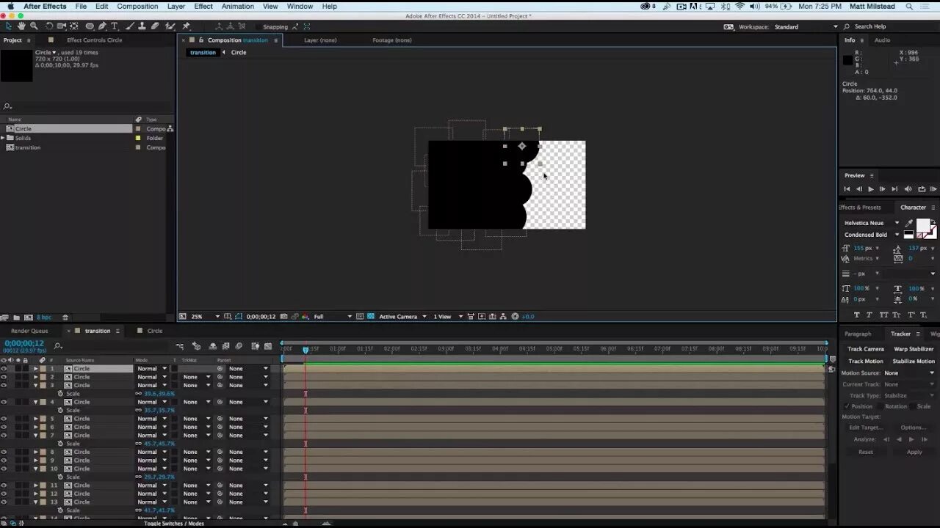Select the Pen tool

102,26
